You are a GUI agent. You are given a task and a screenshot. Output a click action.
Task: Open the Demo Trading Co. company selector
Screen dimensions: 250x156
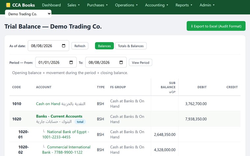pyautogui.click(x=28, y=14)
